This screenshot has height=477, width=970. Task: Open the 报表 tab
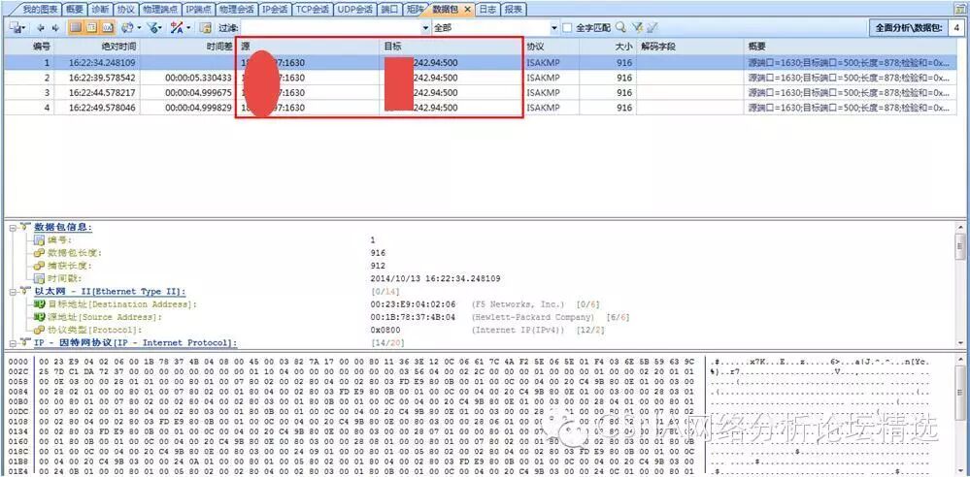(513, 10)
